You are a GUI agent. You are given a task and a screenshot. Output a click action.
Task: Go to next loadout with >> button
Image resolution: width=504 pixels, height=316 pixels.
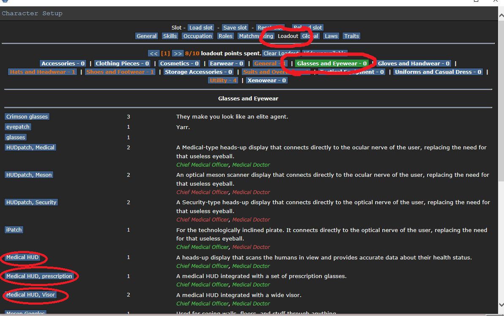coord(178,54)
